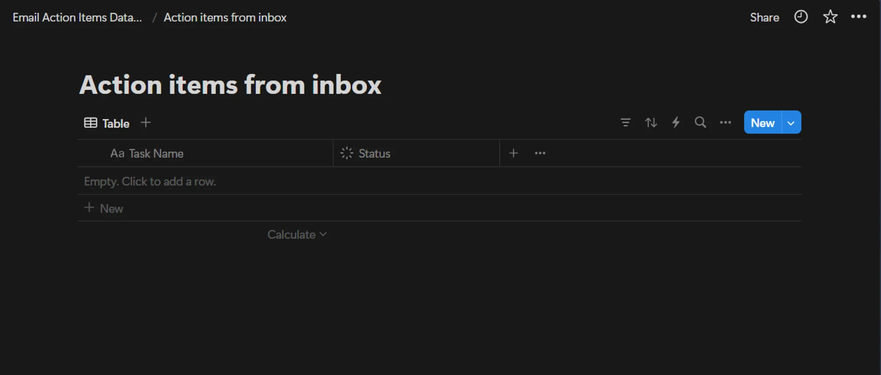
Task: Select the Table view tab
Action: 107,123
